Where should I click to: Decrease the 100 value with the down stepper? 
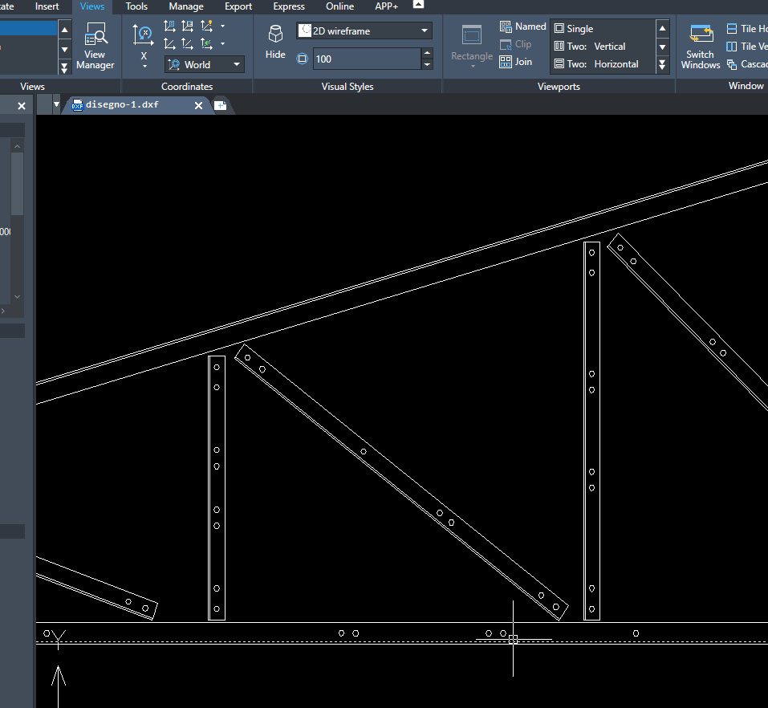(x=427, y=65)
